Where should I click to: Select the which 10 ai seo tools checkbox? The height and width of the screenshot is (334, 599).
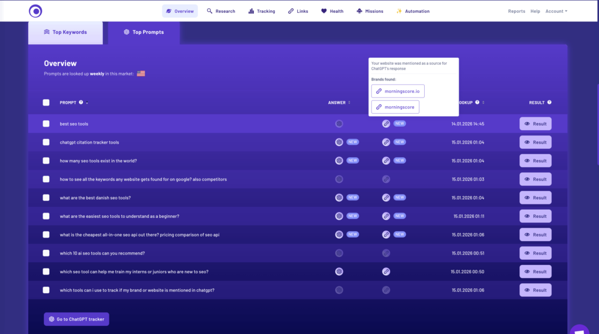click(46, 253)
